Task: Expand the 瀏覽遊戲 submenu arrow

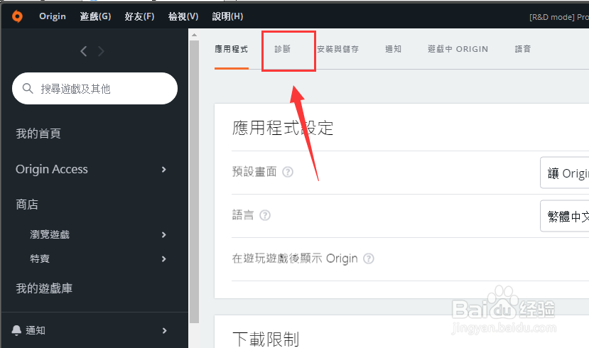Action: click(164, 234)
